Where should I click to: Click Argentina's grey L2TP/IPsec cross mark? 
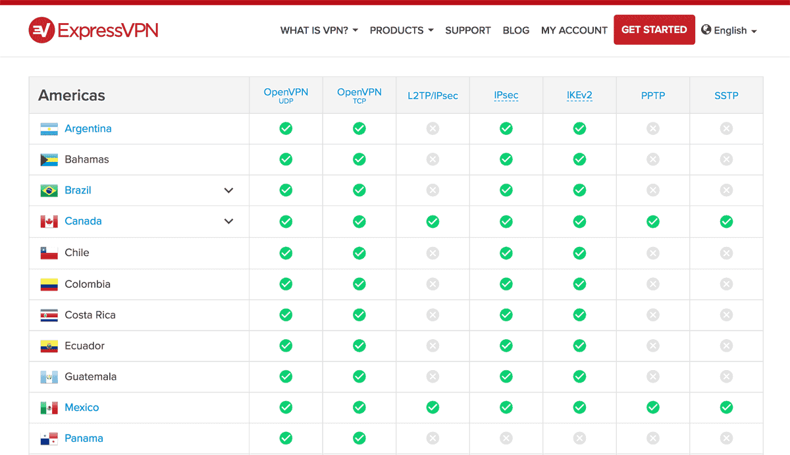point(433,129)
